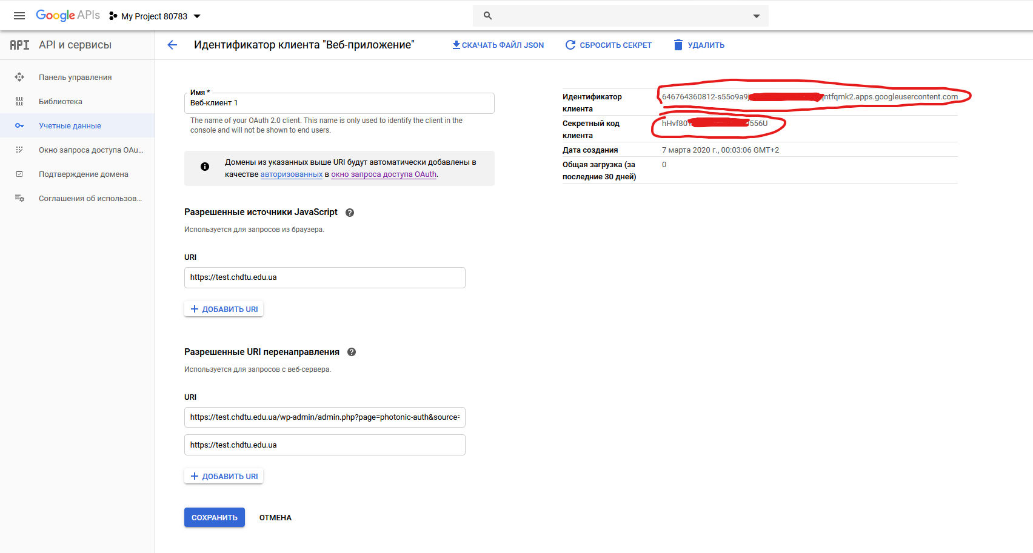Click the checkbox icon beside Подтверждение домена
Image resolution: width=1033 pixels, height=553 pixels.
click(x=19, y=174)
